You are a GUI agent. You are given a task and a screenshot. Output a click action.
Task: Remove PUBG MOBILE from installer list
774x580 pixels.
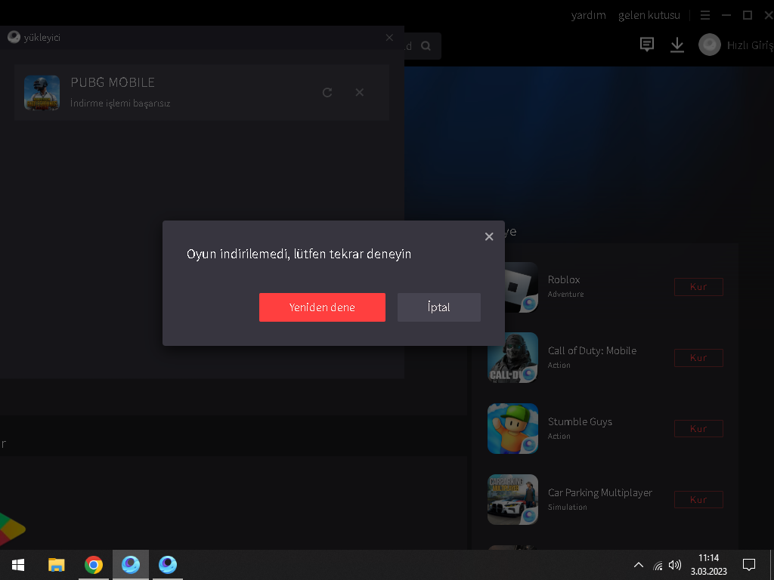[360, 92]
